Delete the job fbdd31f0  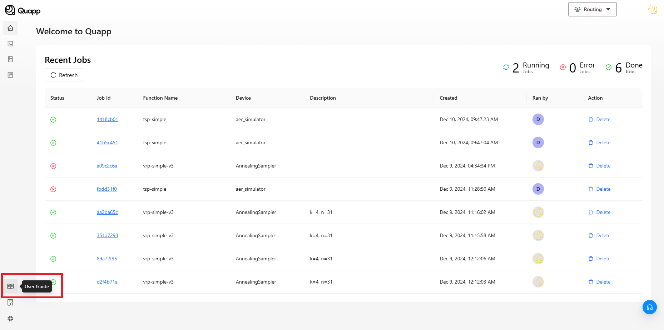point(600,189)
